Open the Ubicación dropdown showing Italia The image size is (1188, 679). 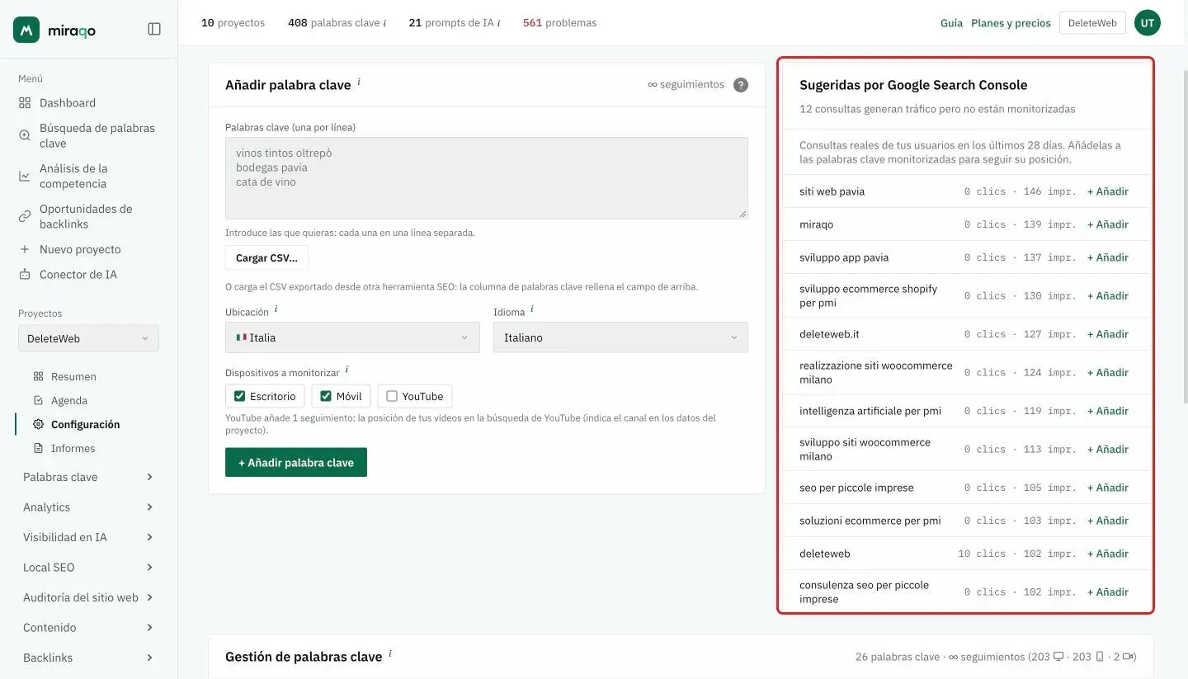pyautogui.click(x=352, y=337)
